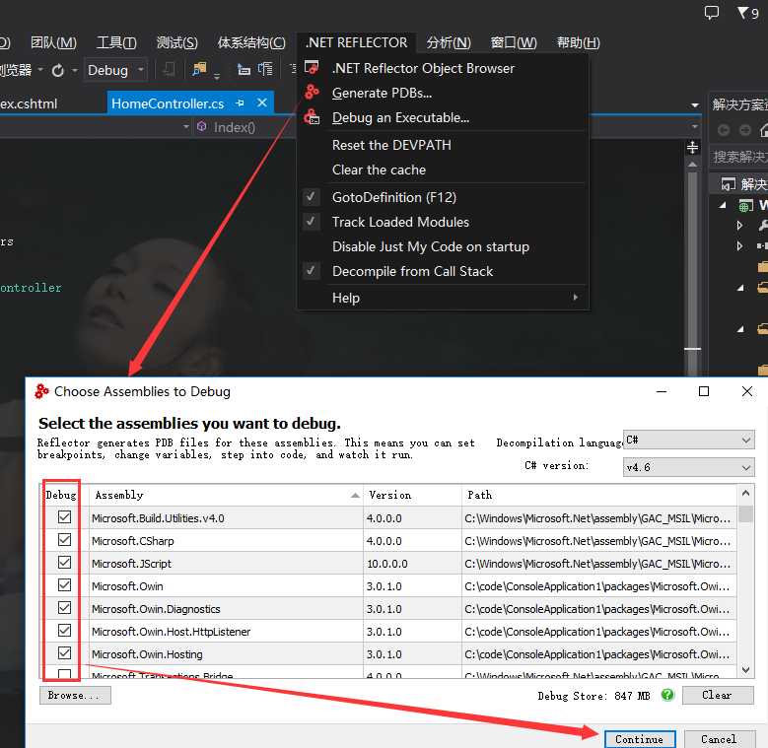Click the Solution Explorer search field
The image size is (768, 748).
click(x=739, y=157)
